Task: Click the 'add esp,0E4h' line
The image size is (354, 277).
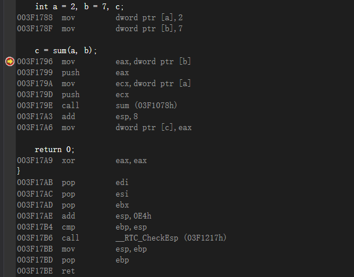Action: point(84,216)
